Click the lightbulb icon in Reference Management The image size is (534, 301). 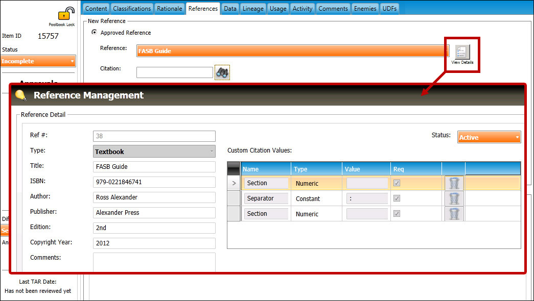point(21,95)
